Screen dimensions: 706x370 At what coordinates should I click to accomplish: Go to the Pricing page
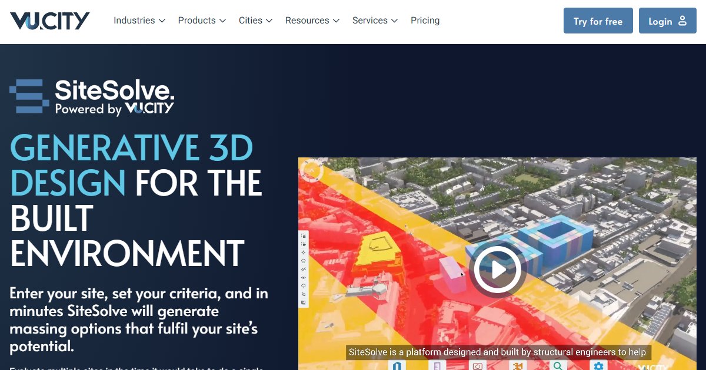pos(425,21)
